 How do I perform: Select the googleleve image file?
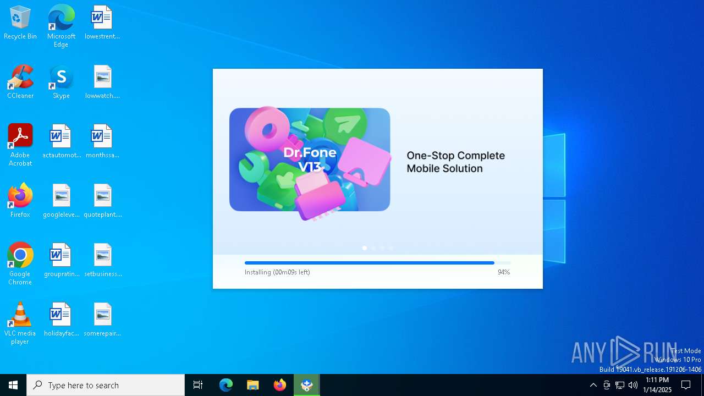61,201
